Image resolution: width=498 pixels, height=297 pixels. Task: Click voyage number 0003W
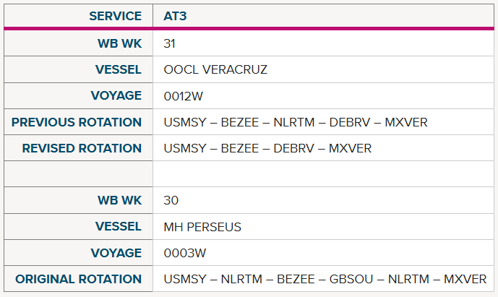pos(185,253)
